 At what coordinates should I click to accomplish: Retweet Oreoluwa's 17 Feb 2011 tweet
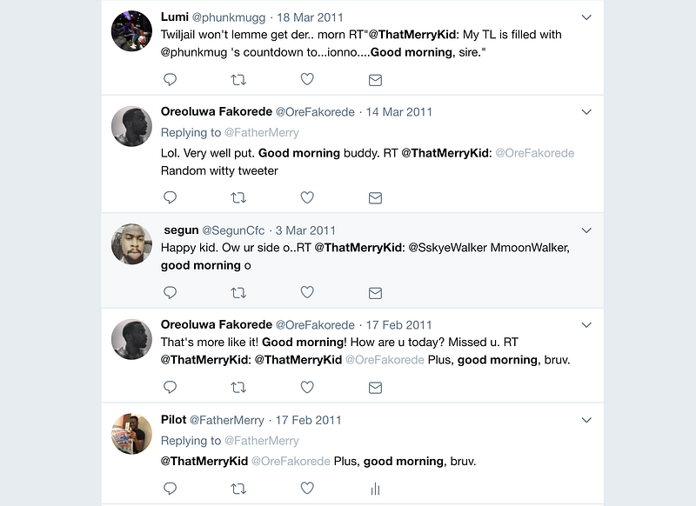(238, 387)
